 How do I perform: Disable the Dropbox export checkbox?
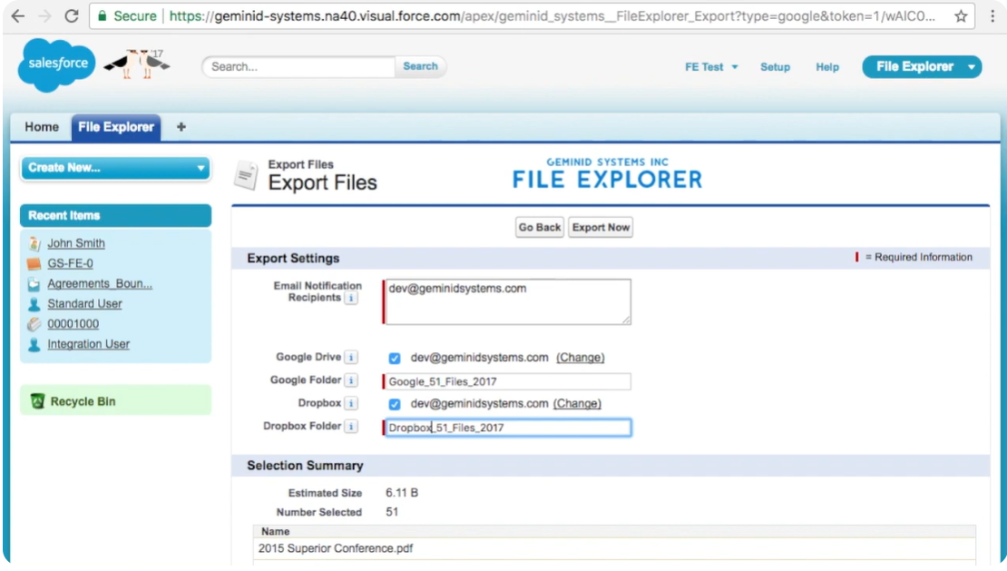tap(394, 403)
